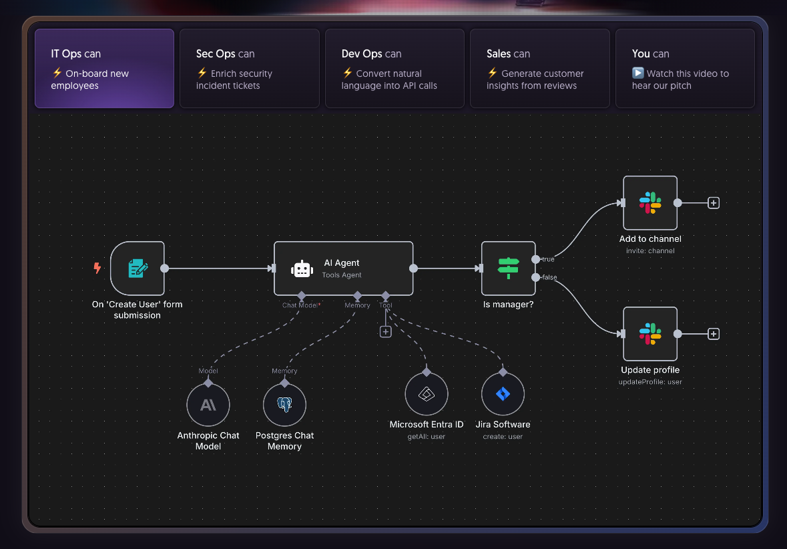The height and width of the screenshot is (549, 787).
Task: Open the Slack 'Add to channel' node
Action: 650,202
